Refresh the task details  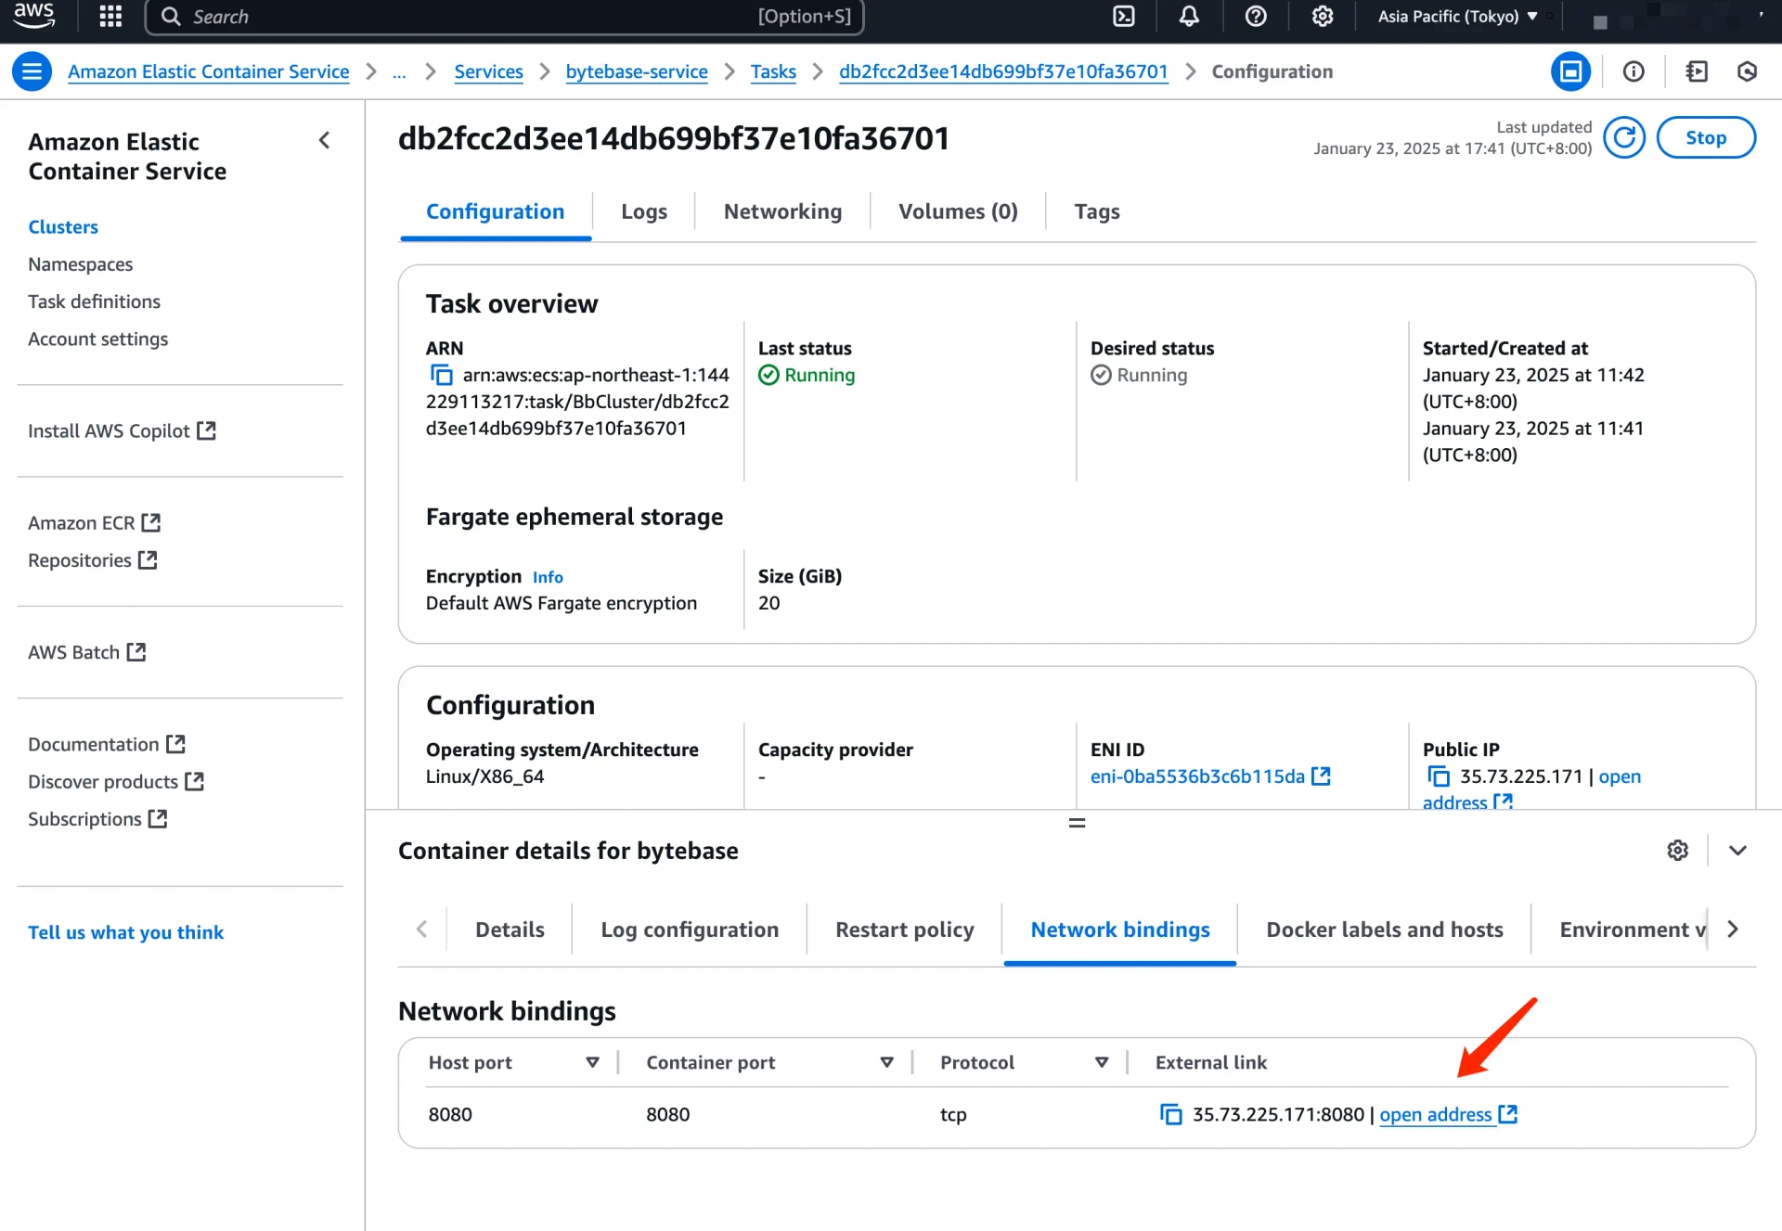coord(1624,137)
